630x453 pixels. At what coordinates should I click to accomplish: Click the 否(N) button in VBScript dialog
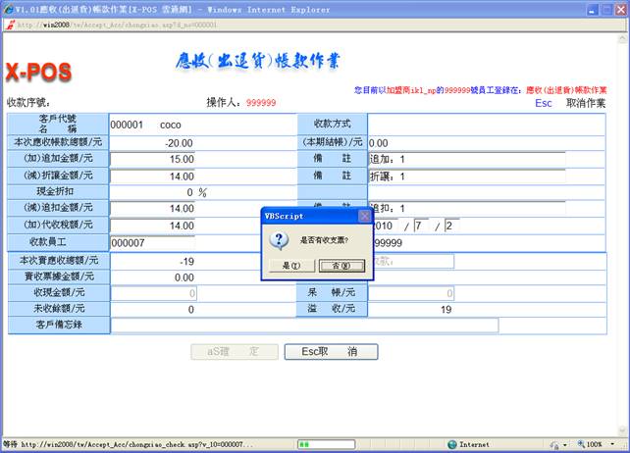(x=341, y=265)
